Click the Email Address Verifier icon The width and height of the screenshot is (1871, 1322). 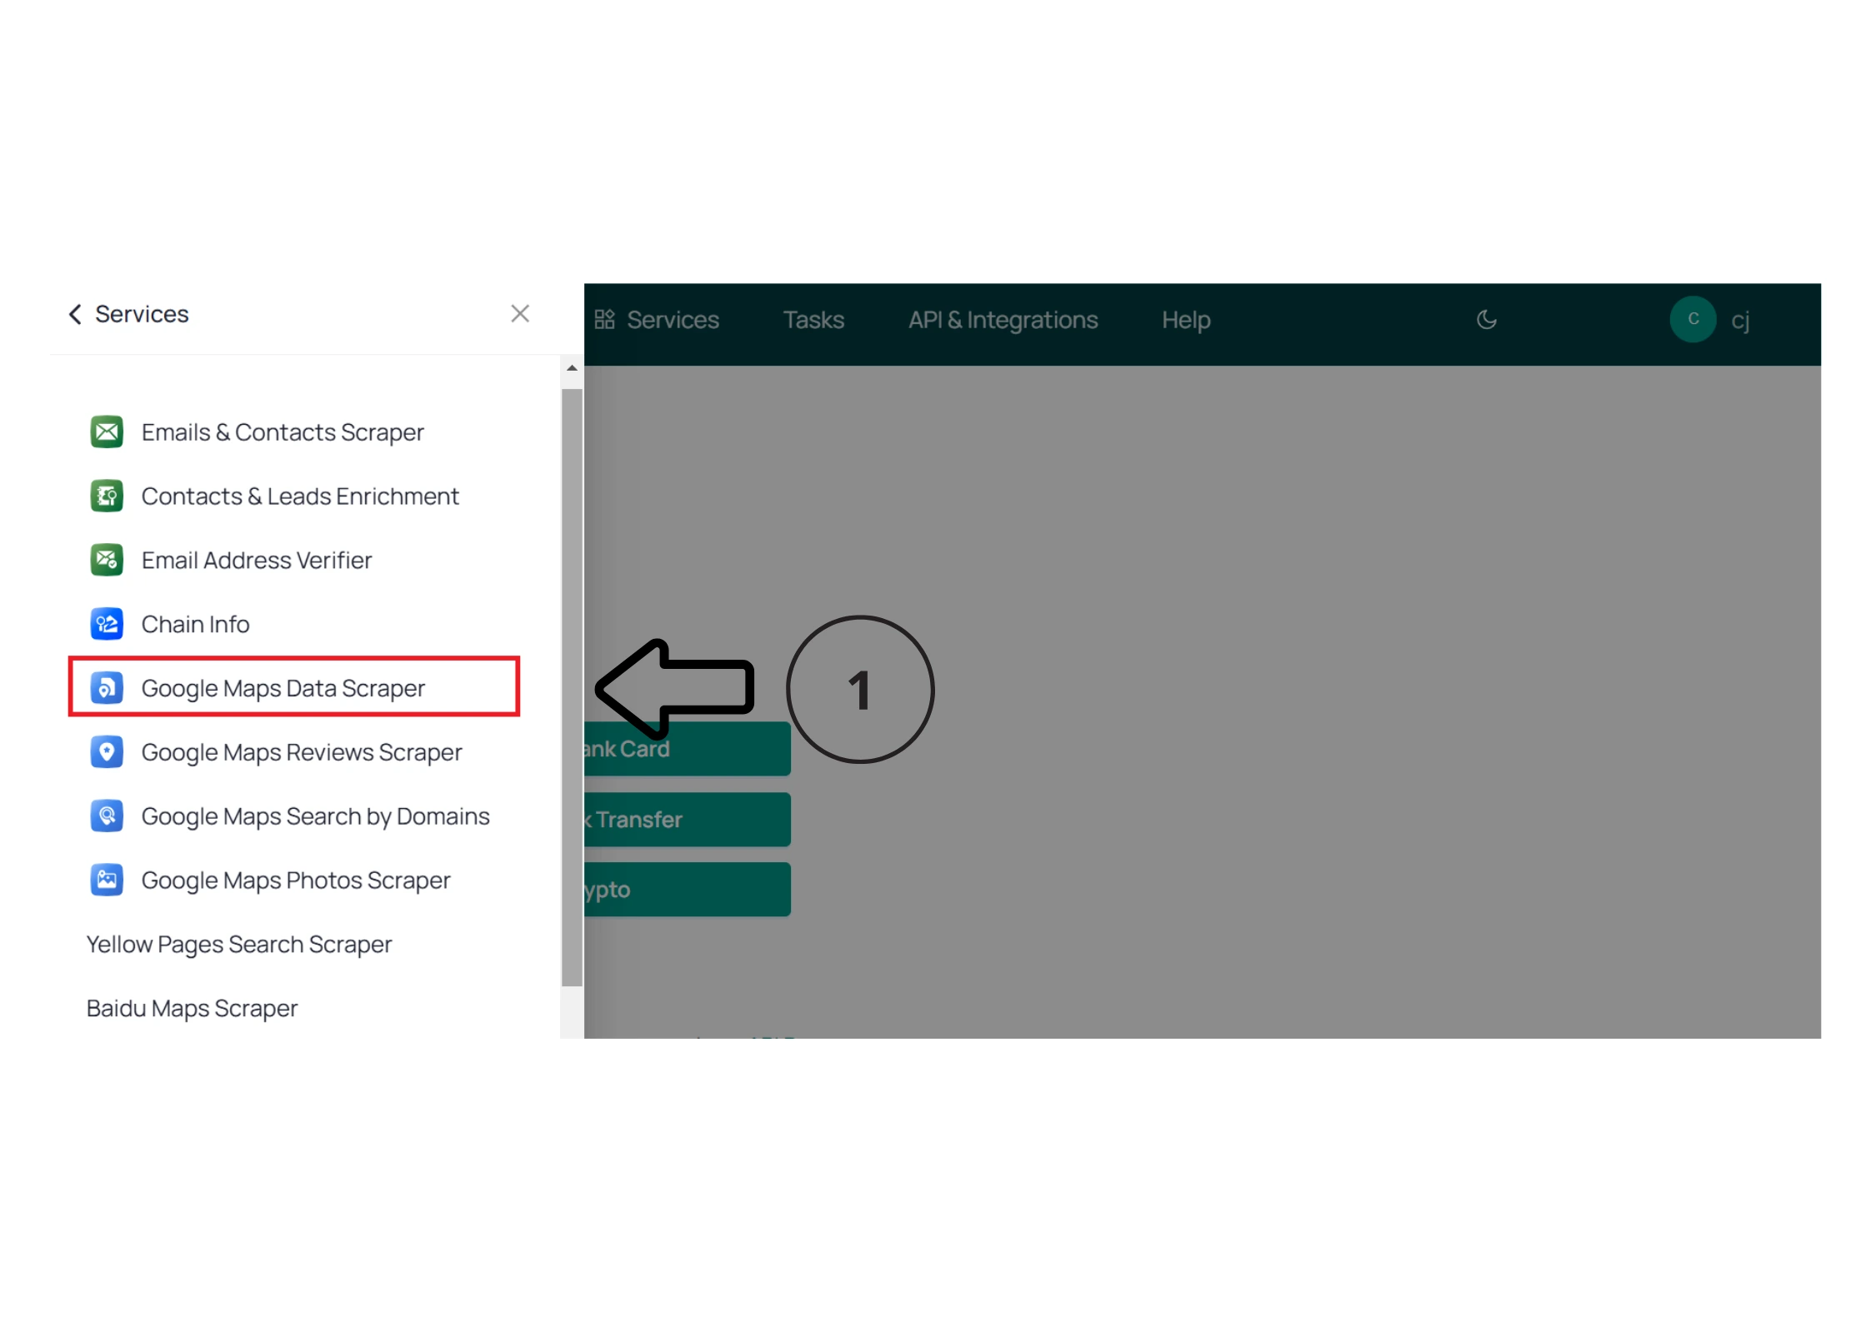pos(107,560)
